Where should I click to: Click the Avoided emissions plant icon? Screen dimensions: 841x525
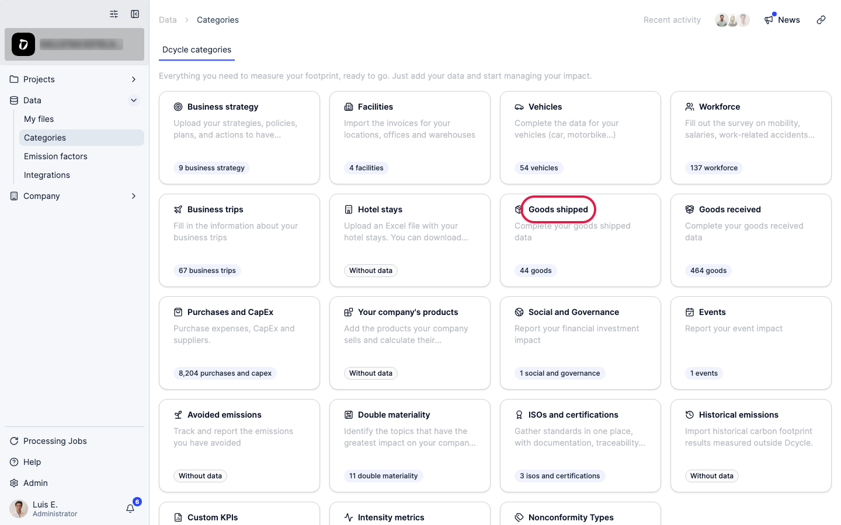coord(178,415)
